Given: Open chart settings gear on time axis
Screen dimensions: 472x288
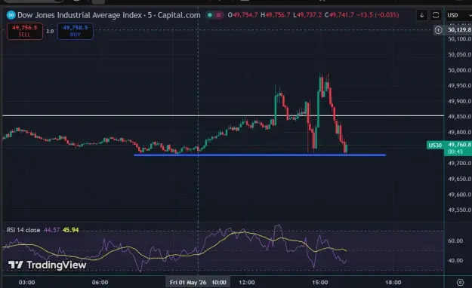Looking at the screenshot, I should pos(460,282).
